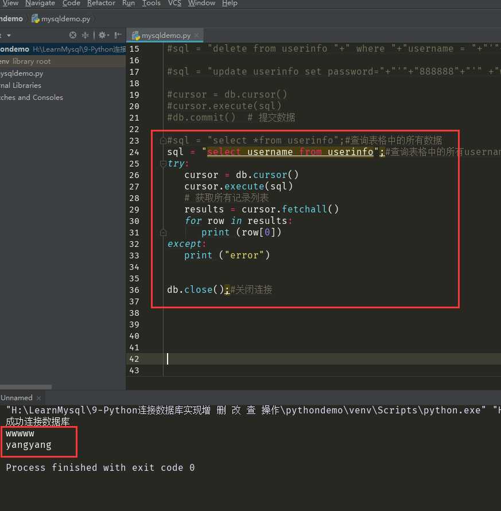Click line number 42 in the gutter
This screenshot has height=511, width=501.
point(134,359)
